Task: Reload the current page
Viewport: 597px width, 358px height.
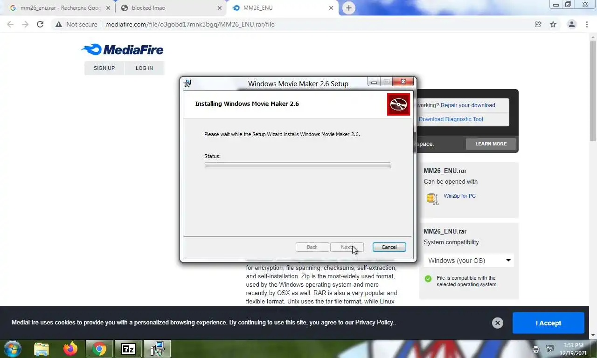Action: (40, 24)
